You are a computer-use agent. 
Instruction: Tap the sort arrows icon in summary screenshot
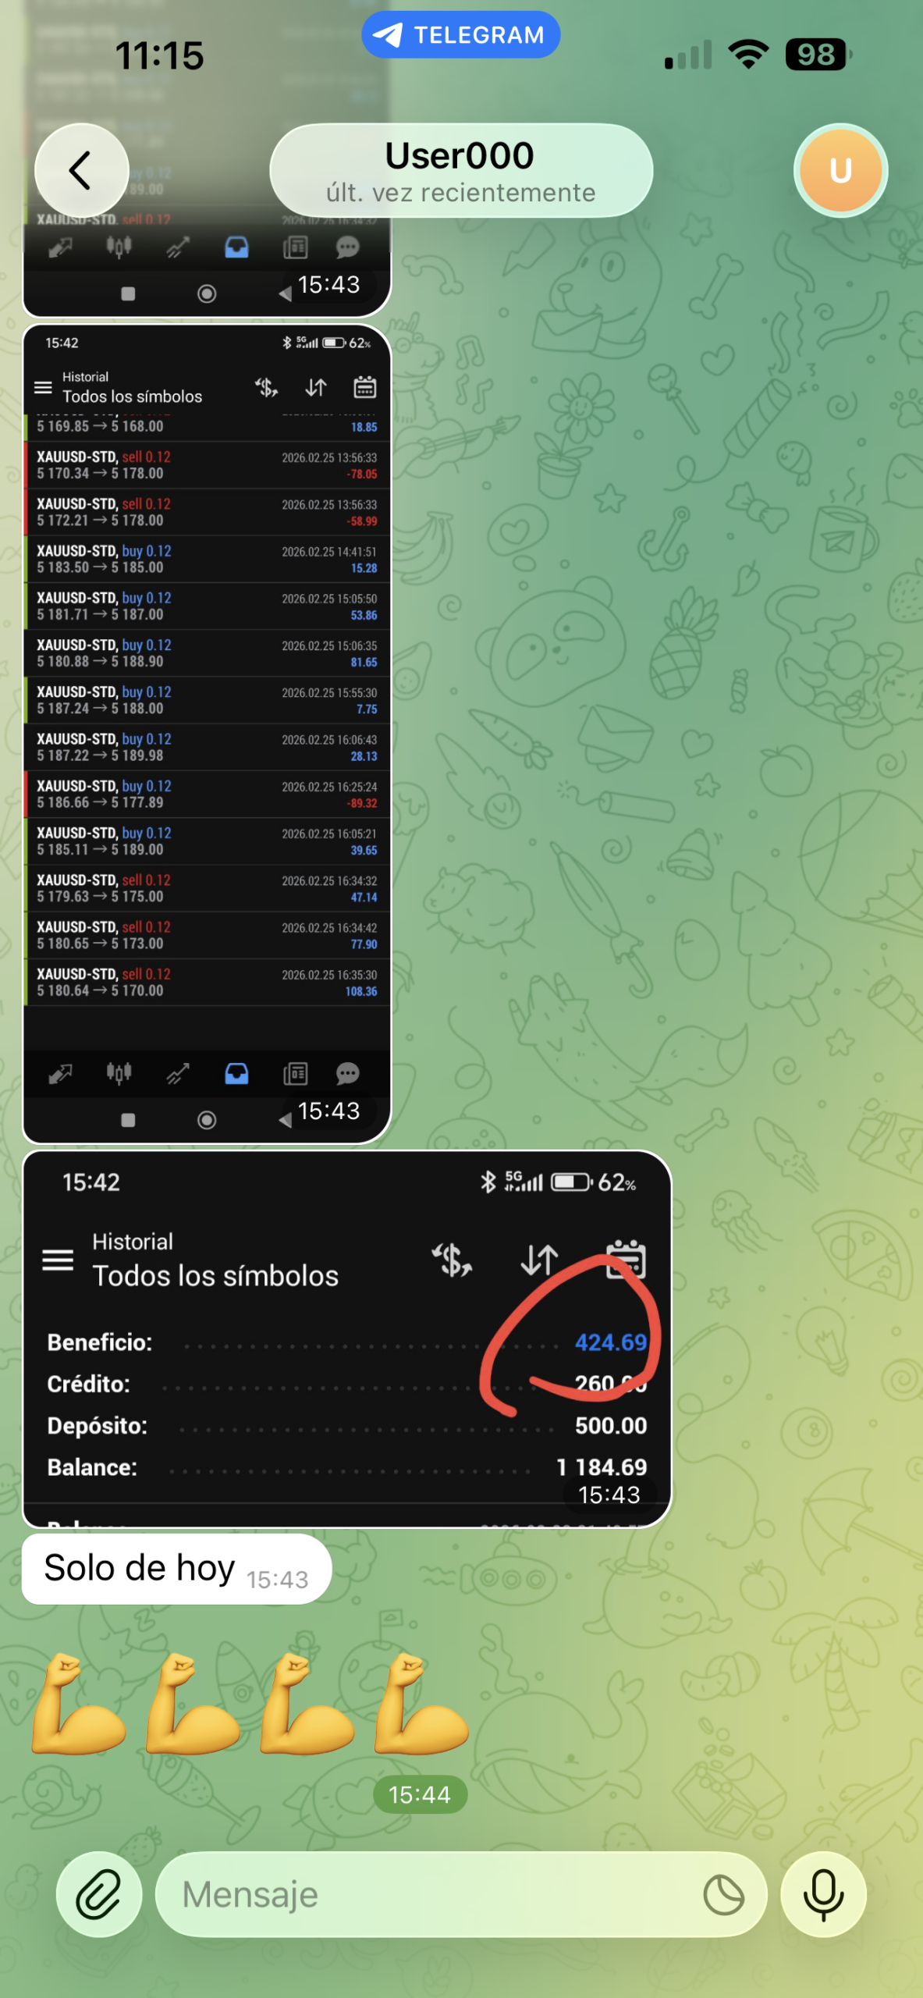tap(539, 1259)
